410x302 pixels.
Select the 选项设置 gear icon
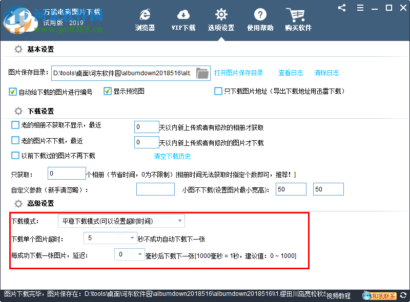pos(221,15)
